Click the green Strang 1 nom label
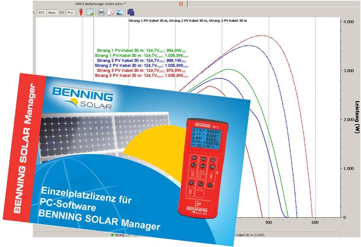The image size is (361, 247). tap(141, 56)
